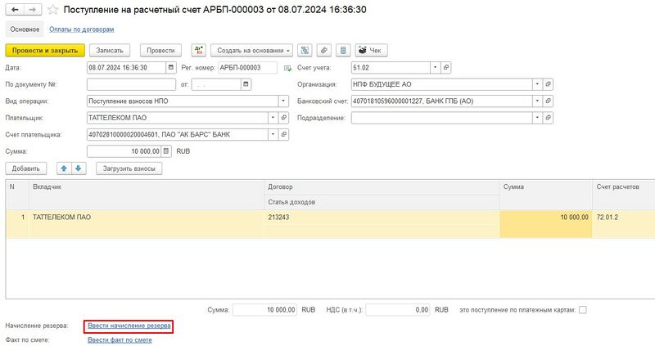655x346 pixels.
Task: Add document to favorites with star icon
Action: [x=53, y=10]
